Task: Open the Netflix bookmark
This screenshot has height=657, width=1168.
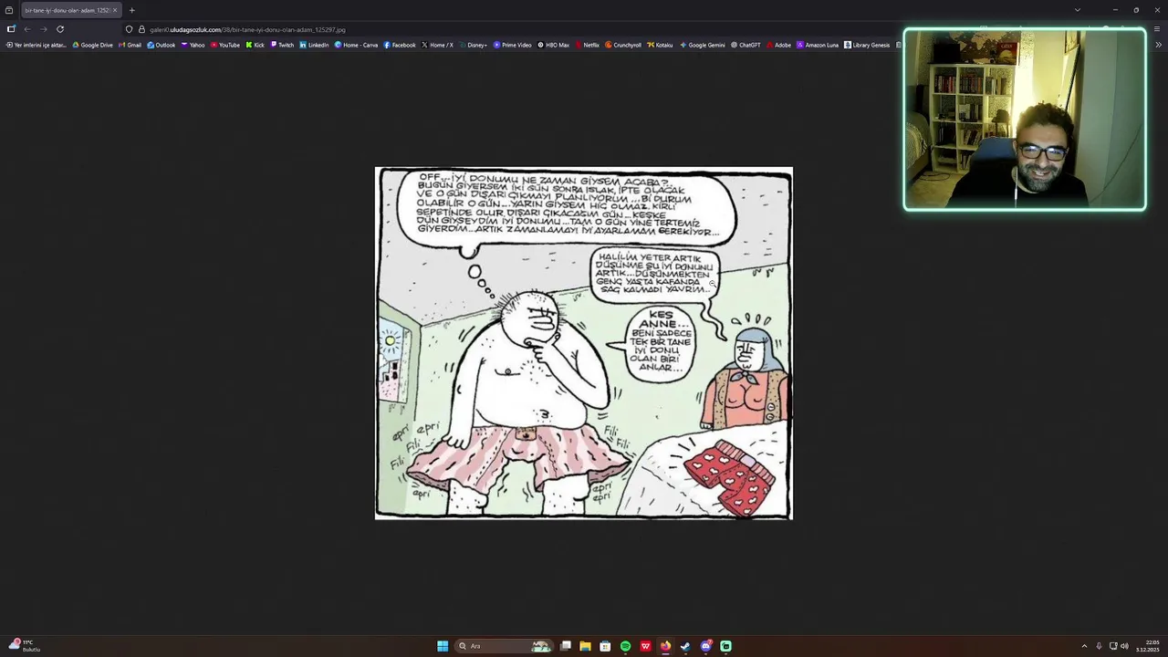Action: (x=587, y=45)
